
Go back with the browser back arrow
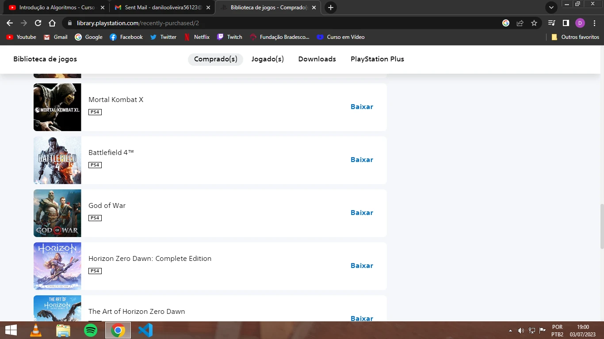(x=10, y=23)
